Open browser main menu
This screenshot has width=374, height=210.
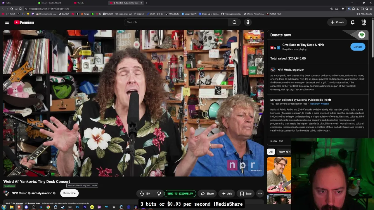371,9
